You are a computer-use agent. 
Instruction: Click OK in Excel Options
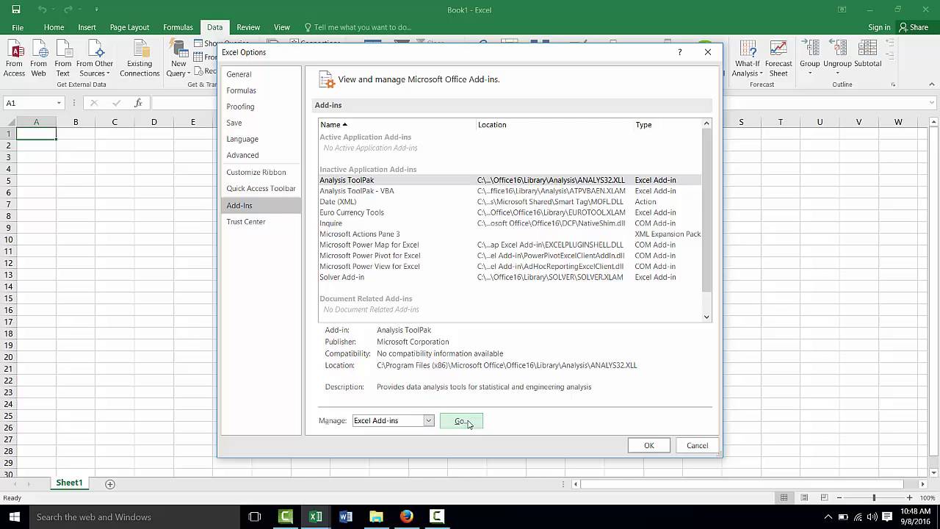click(x=649, y=445)
